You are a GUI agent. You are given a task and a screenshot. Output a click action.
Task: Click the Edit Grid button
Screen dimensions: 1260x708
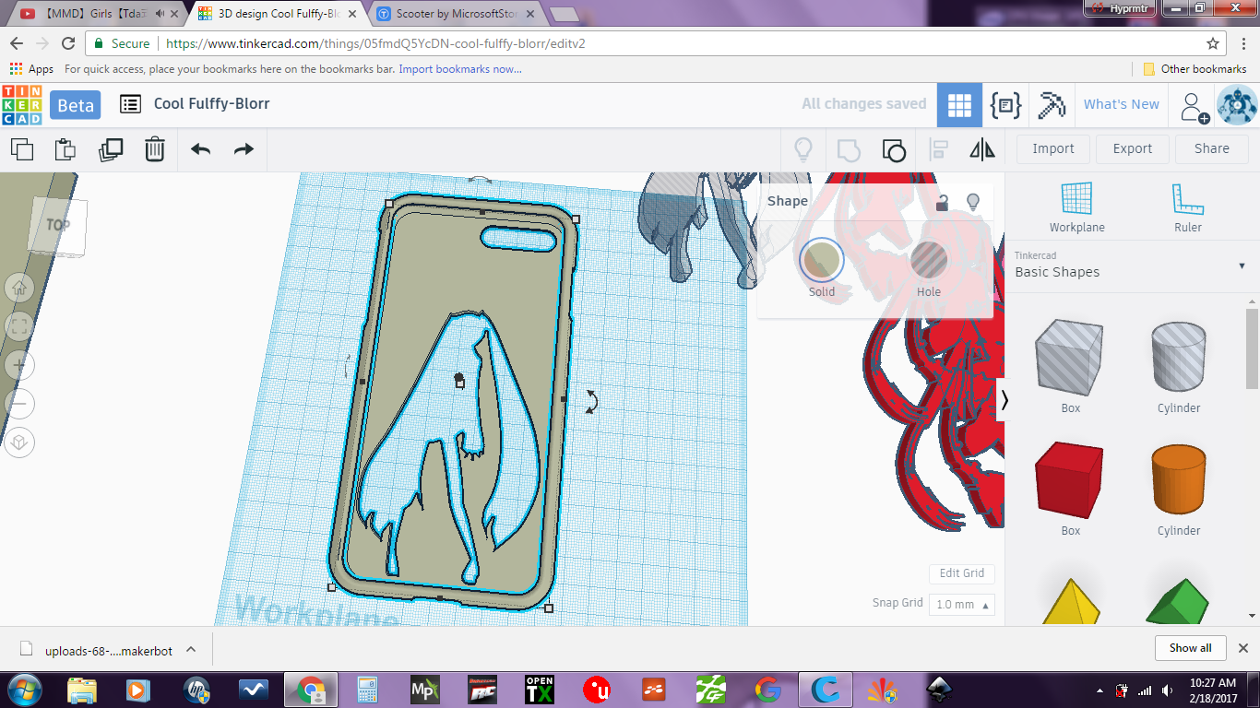pos(962,573)
